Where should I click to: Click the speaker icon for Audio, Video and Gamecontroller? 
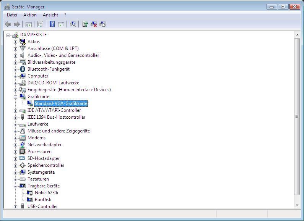tap(22, 55)
